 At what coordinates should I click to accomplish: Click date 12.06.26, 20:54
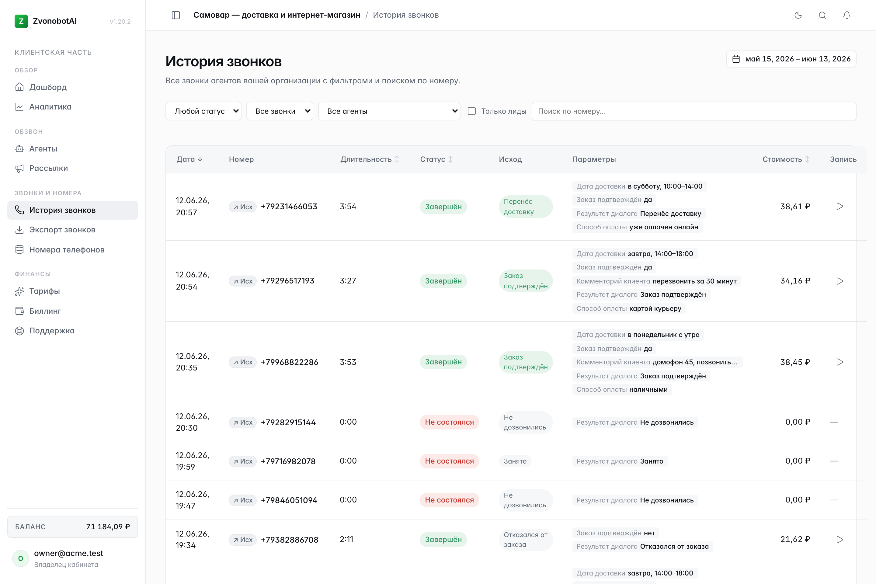[193, 281]
